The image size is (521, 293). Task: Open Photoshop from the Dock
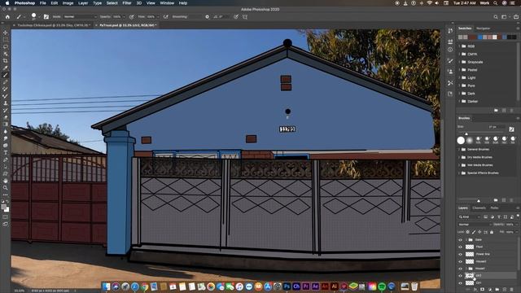(287, 286)
